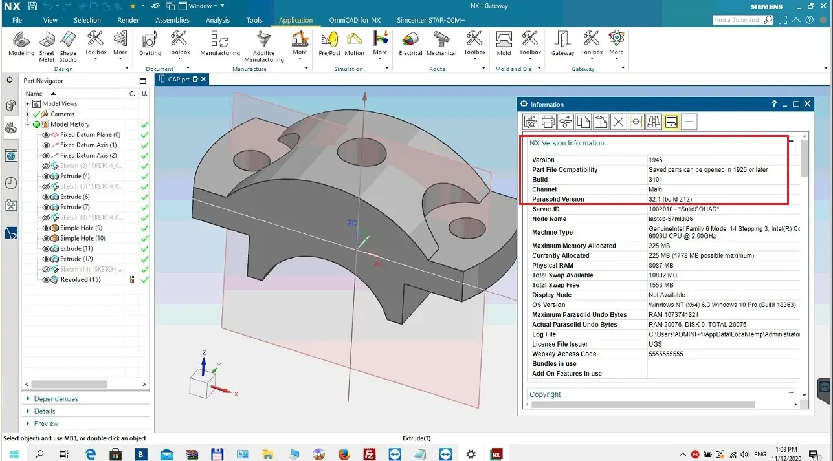Open the Manufacturing application
The width and height of the screenshot is (833, 461).
220,43
